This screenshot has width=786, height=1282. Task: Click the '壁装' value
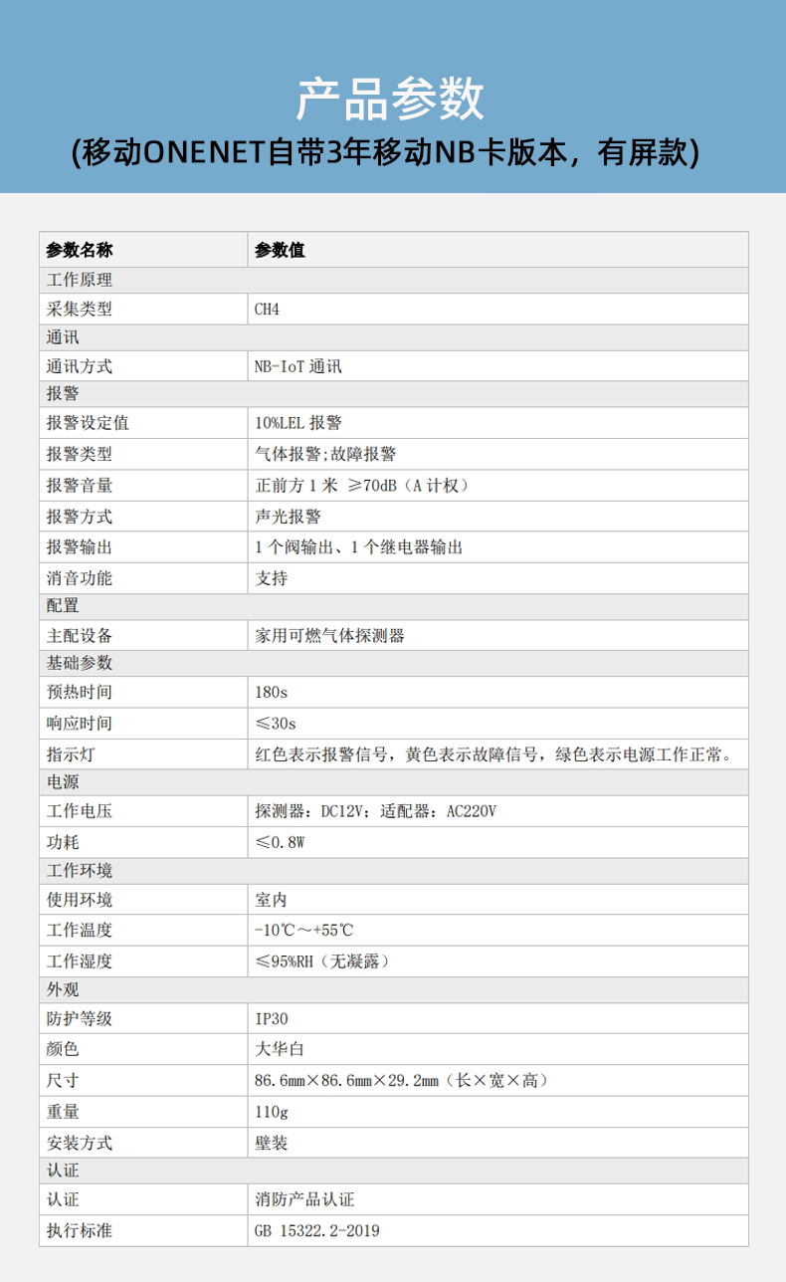tap(272, 1143)
